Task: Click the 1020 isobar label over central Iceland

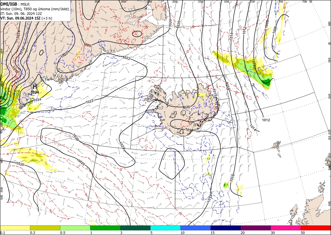Action: [x=186, y=107]
